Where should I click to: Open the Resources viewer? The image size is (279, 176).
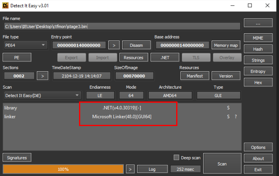(133, 58)
